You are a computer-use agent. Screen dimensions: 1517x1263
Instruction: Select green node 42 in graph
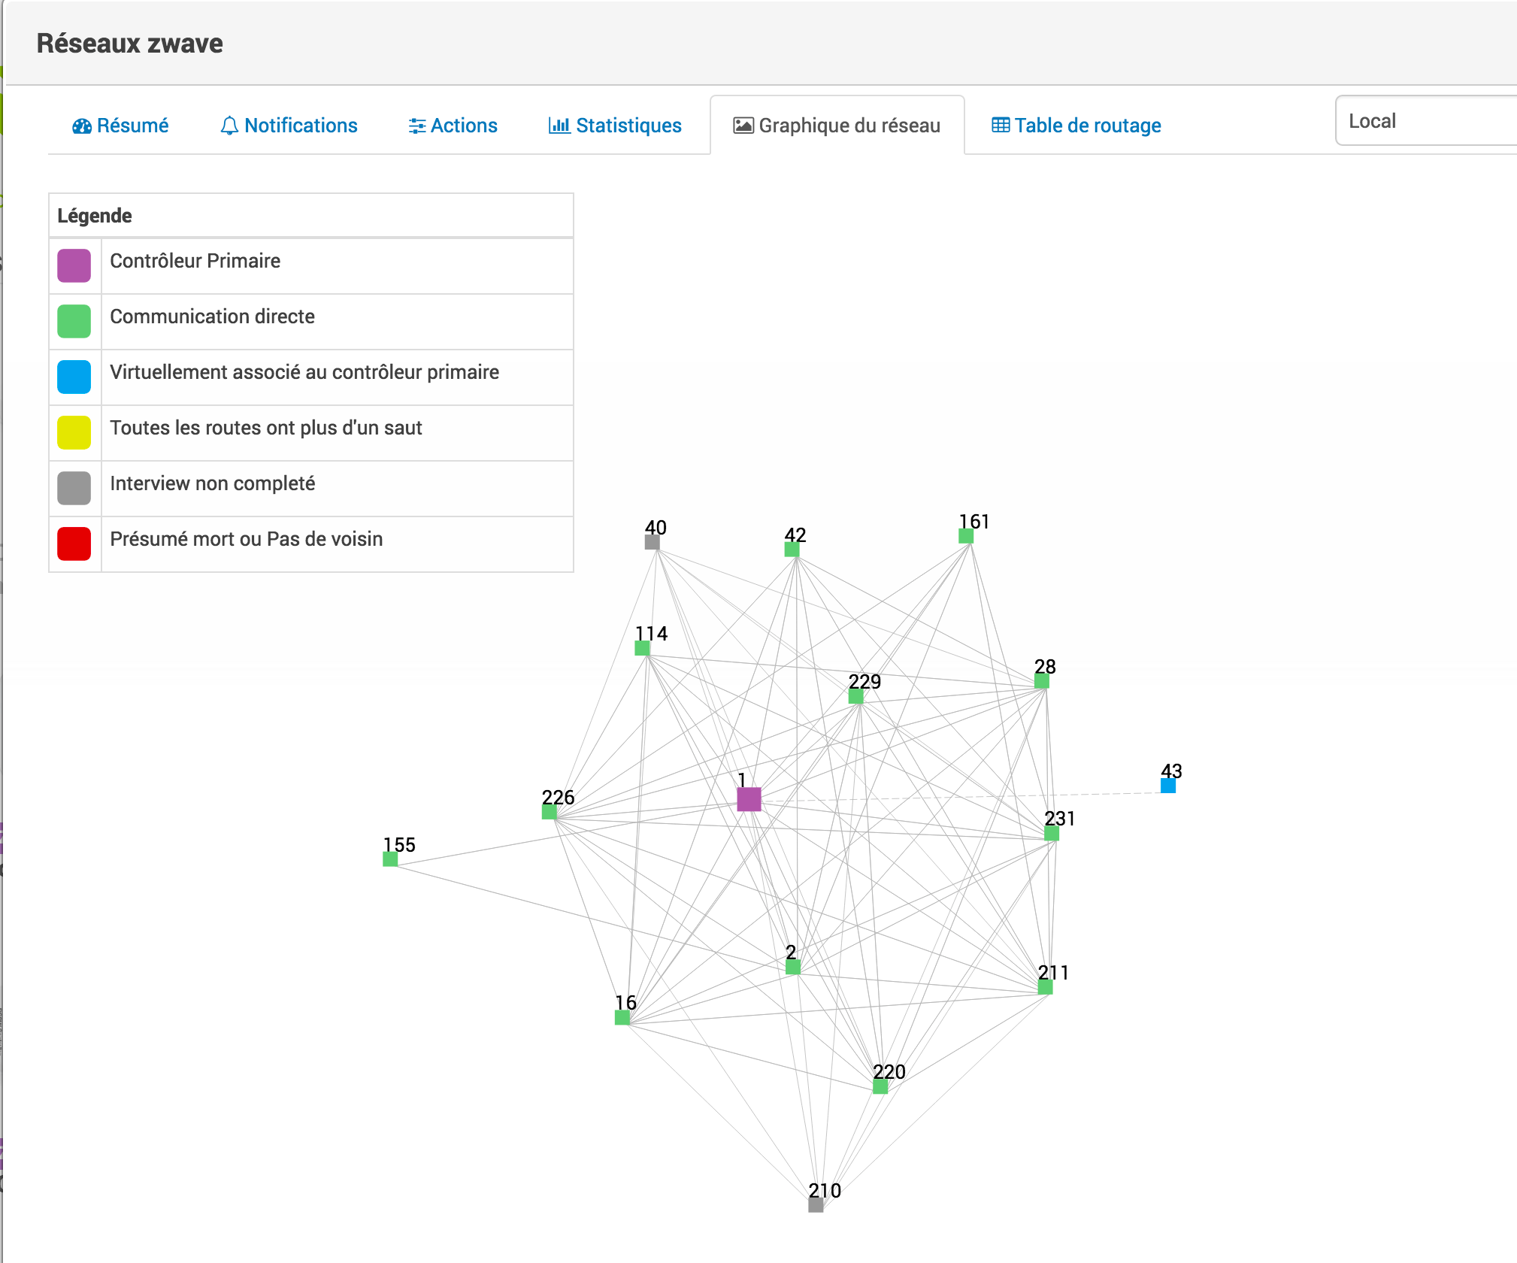coord(792,550)
